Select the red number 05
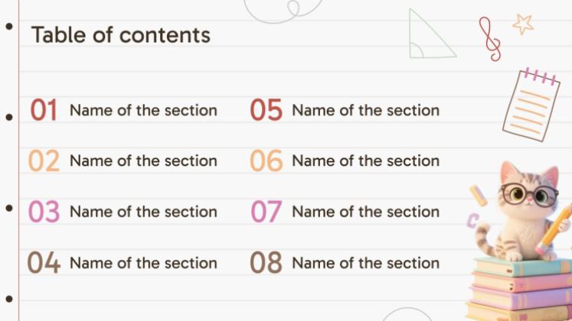 point(266,111)
